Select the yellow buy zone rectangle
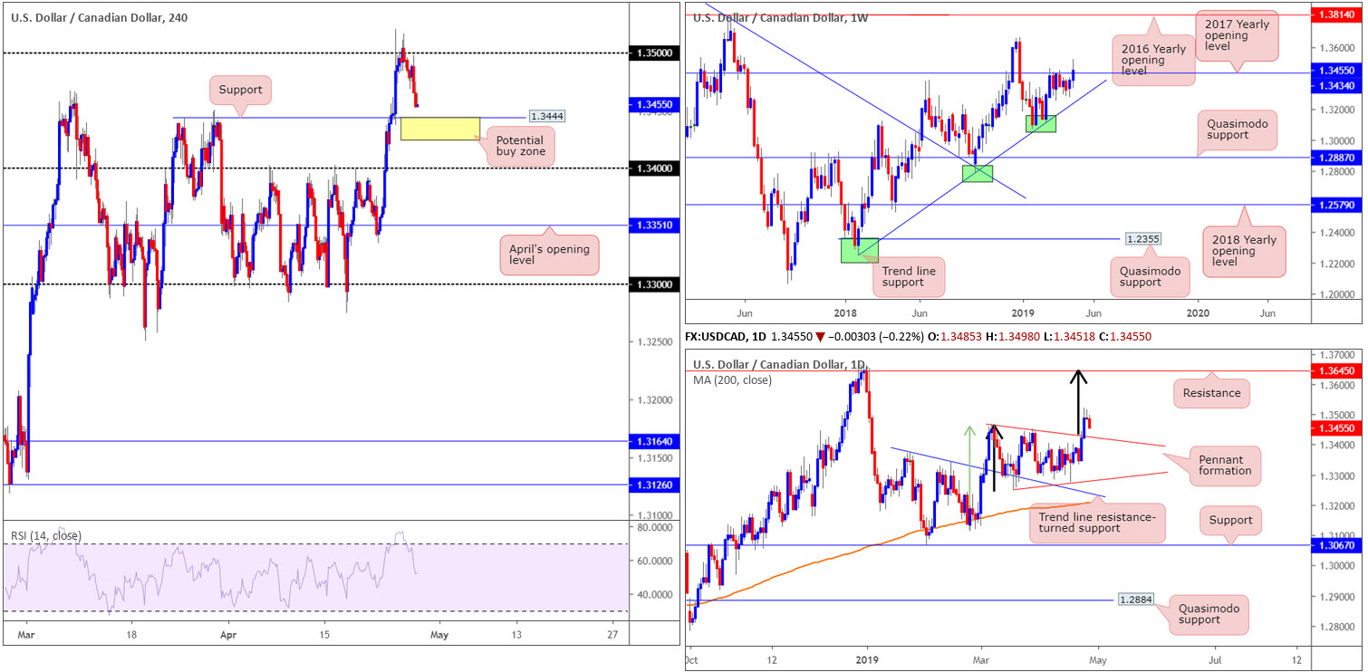The height and width of the screenshot is (672, 1368). pos(440,129)
